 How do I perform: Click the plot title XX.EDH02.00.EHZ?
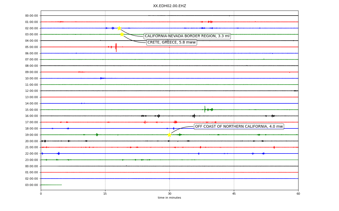pos(169,6)
